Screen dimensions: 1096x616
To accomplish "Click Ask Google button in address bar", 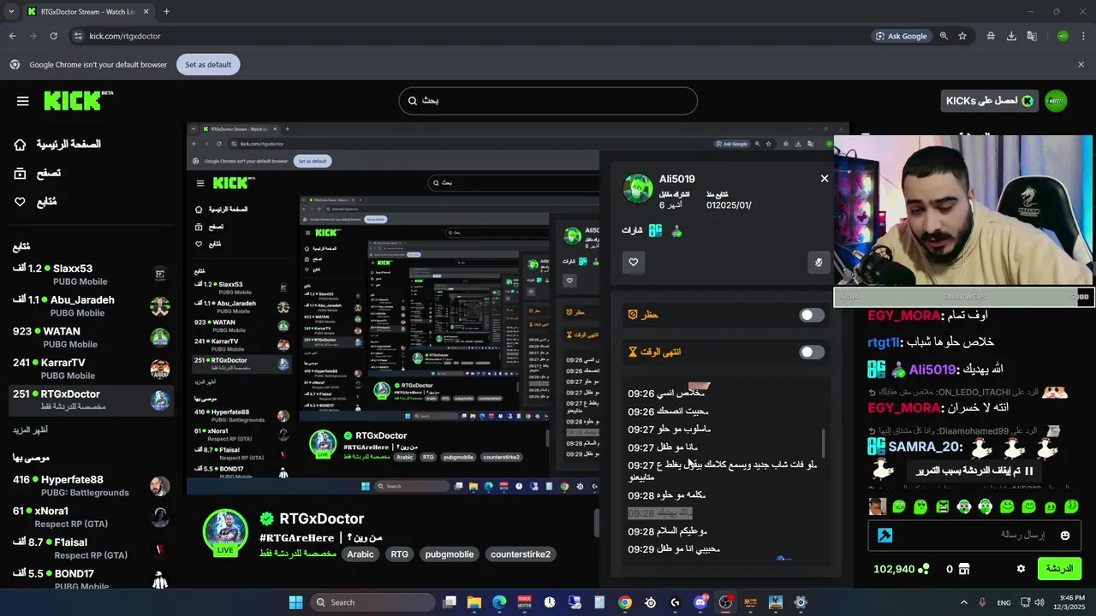I will [902, 36].
